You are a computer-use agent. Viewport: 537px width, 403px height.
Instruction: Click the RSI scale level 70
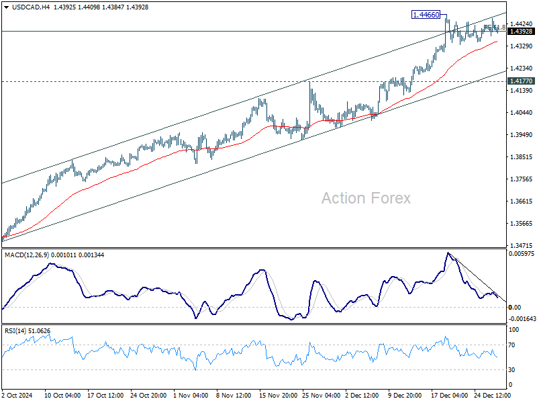(511, 345)
